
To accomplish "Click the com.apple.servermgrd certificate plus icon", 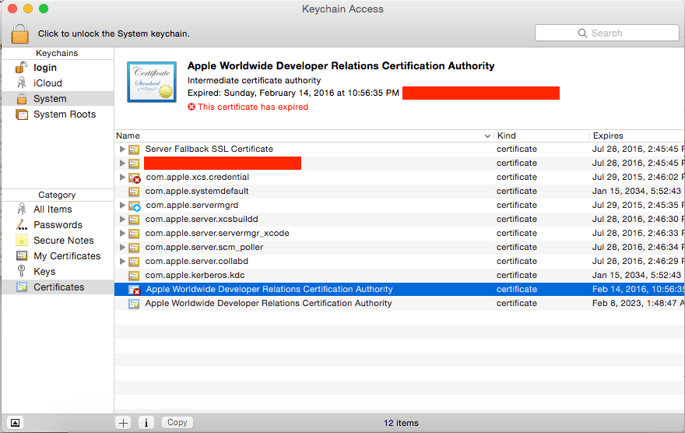I will click(x=134, y=206).
